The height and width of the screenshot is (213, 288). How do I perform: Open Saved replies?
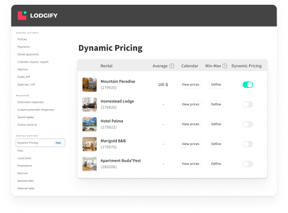[26, 117]
